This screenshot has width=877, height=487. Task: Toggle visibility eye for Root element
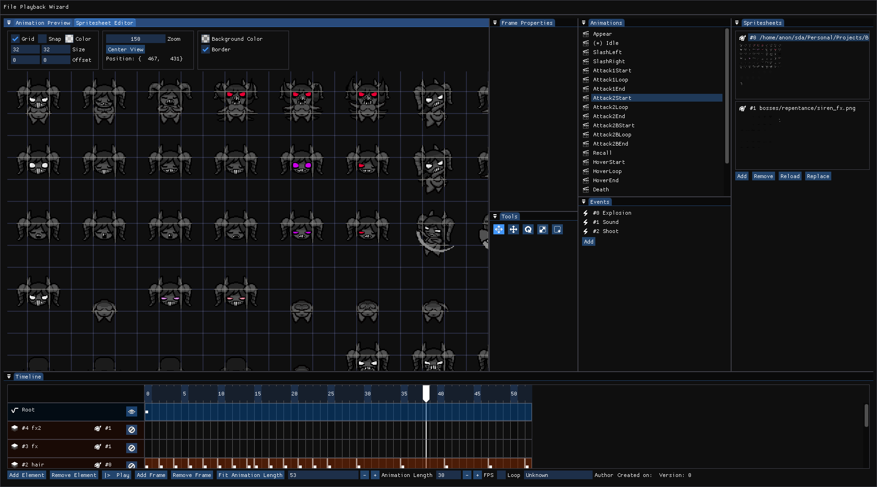pyautogui.click(x=132, y=411)
